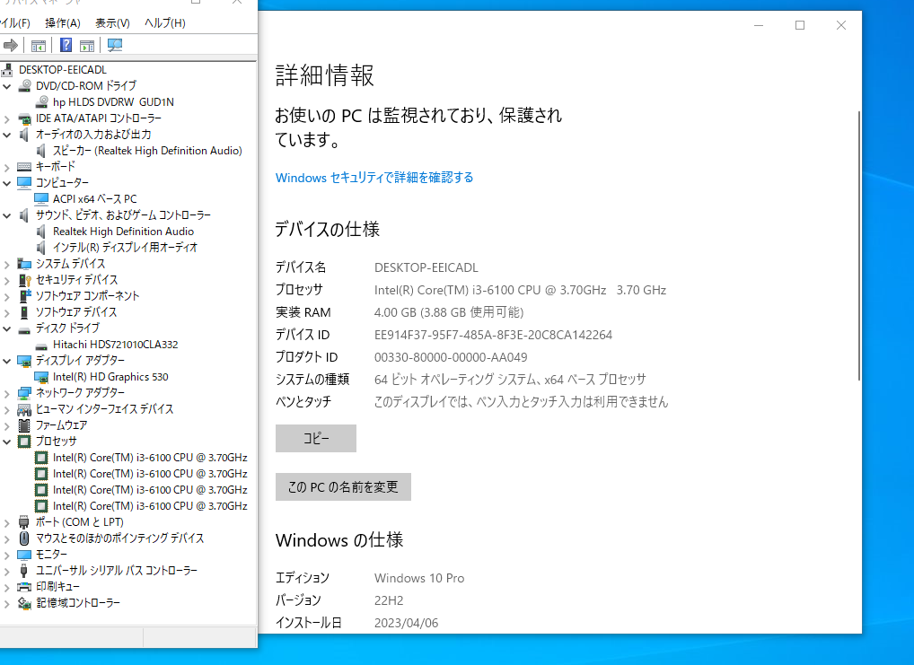This screenshot has width=914, height=665.
Task: Collapse the オーディオの入力および出力 node
Action: (x=7, y=135)
